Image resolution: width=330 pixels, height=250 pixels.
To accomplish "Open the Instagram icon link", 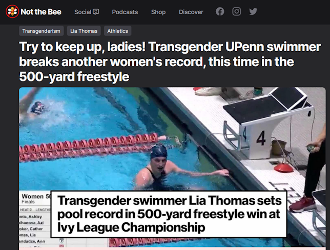I will tap(236, 12).
